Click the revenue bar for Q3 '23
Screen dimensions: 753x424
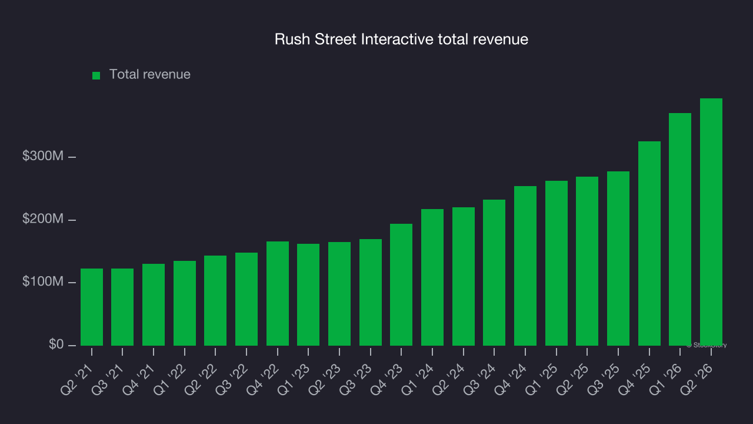(x=371, y=293)
